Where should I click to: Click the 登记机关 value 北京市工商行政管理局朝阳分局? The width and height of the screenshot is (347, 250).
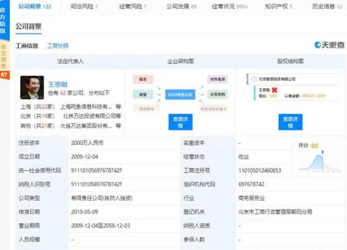click(275, 212)
